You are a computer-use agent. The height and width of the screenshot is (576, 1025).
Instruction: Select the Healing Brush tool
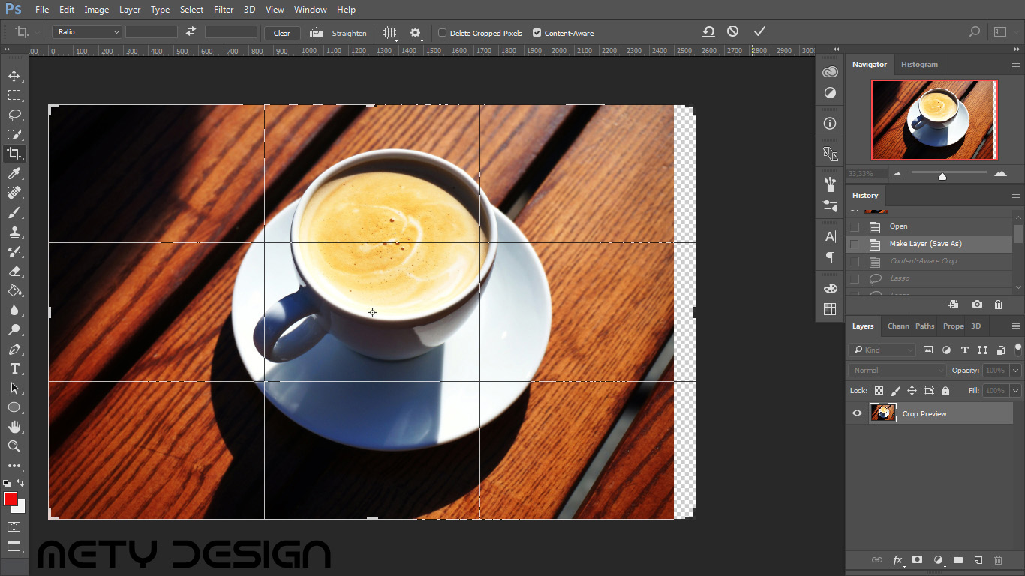pos(14,193)
